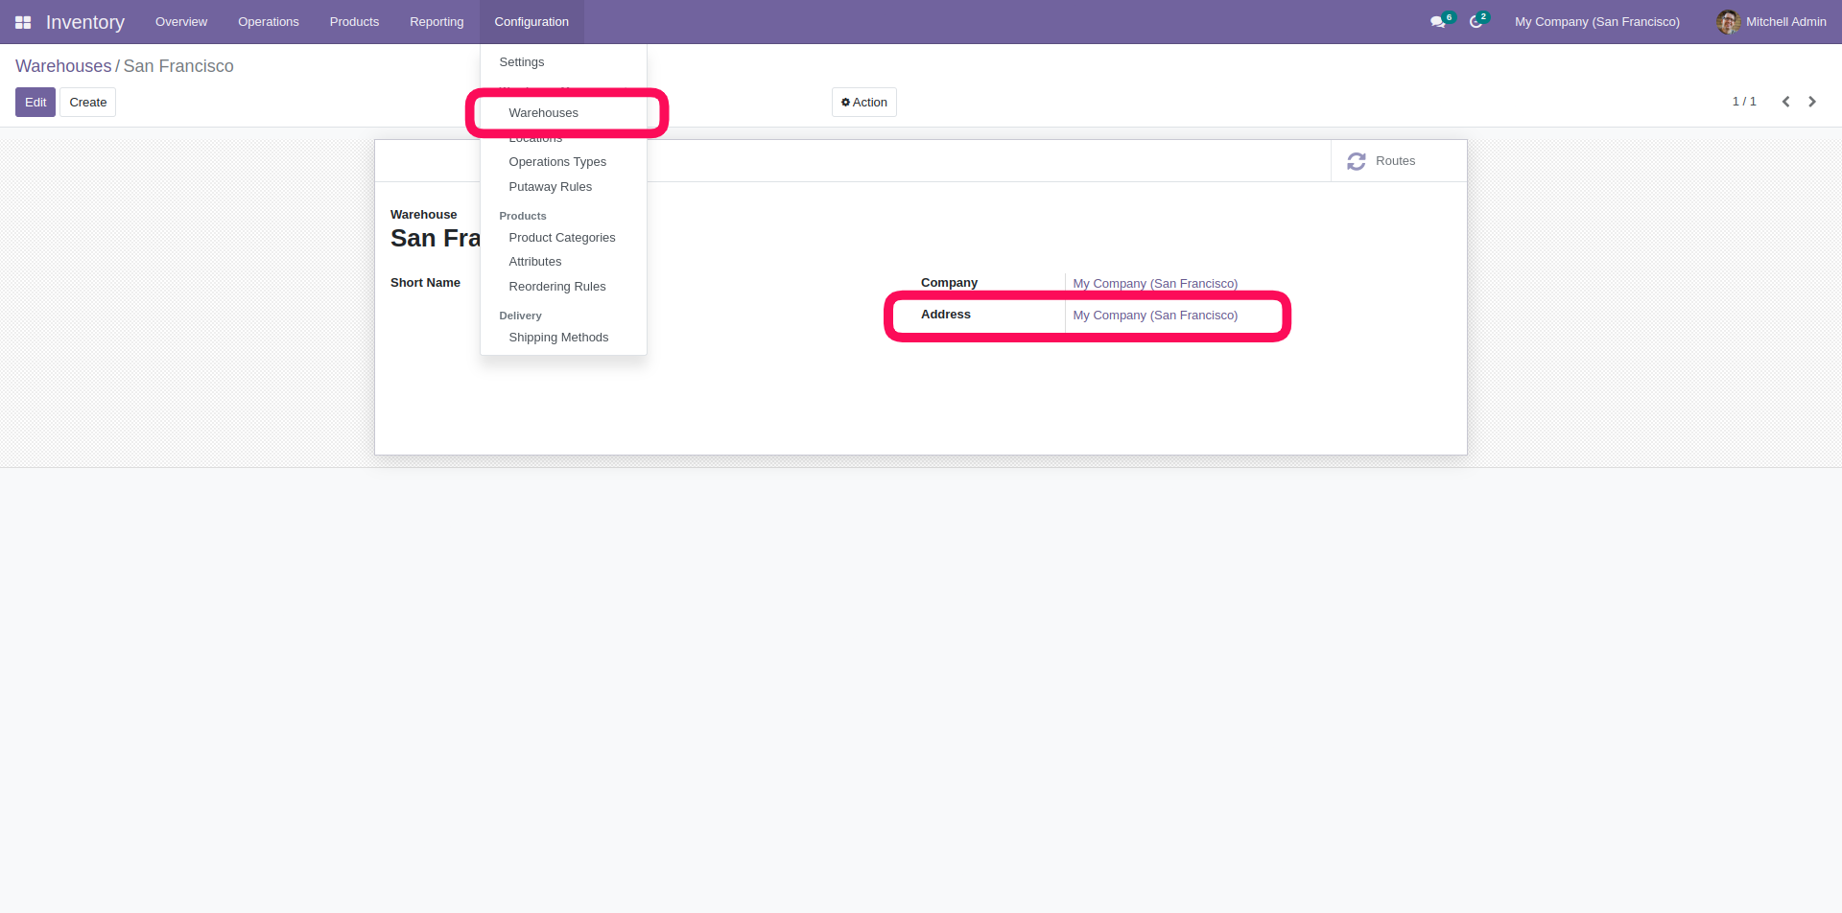Click Mitchell Admin user avatar
This screenshot has width=1842, height=913.
(1728, 22)
